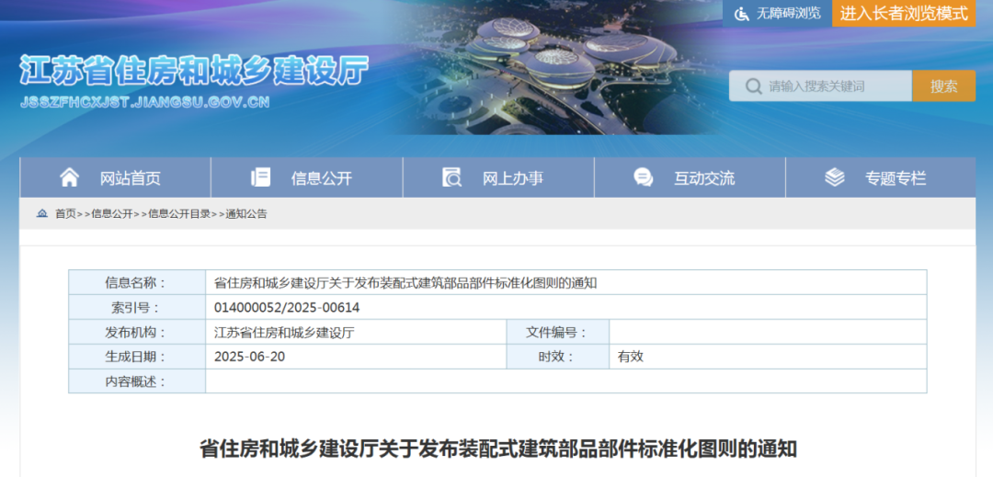Screen dimensions: 993x477
Task: Go to 首页 via breadcrumb
Action: pos(65,214)
